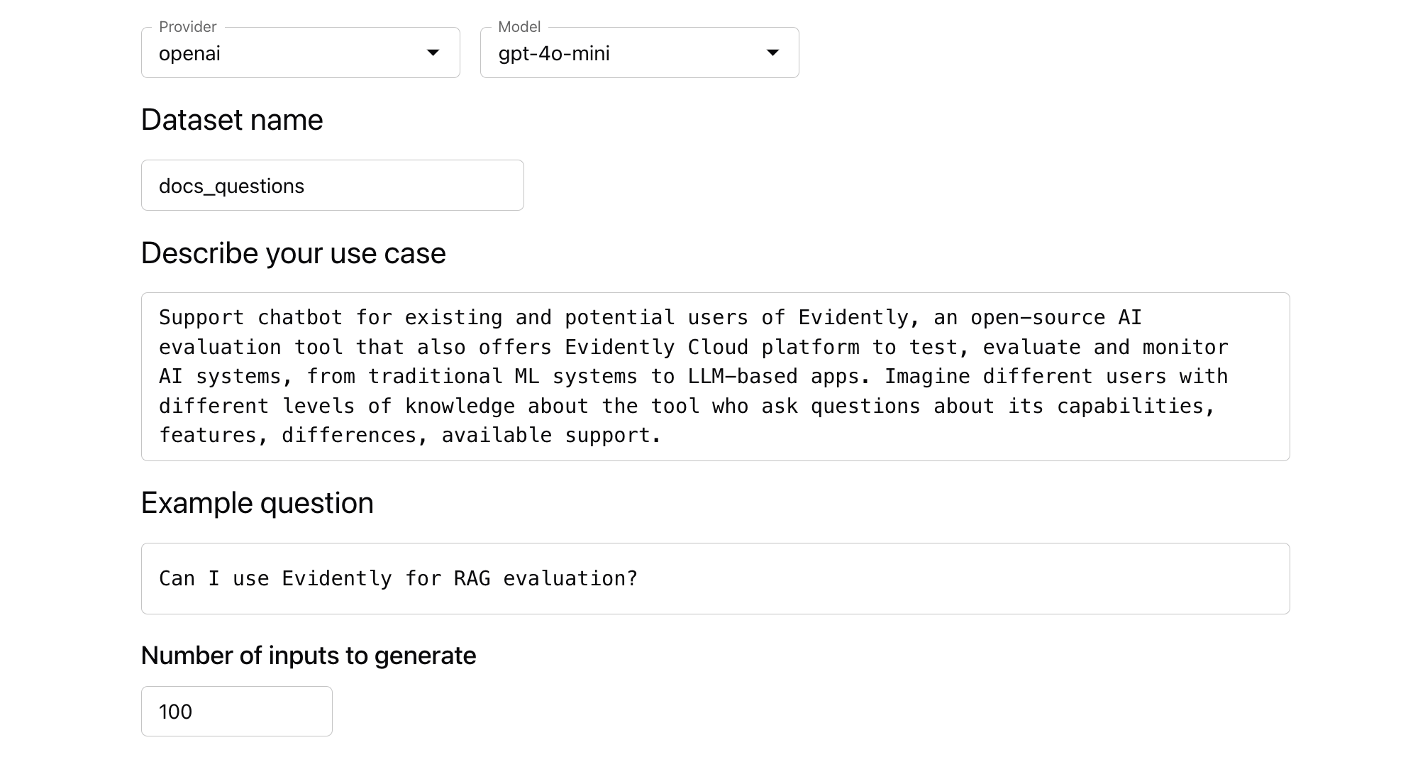The height and width of the screenshot is (784, 1413).
Task: Click the word 'RAG' in example question
Action: click(x=472, y=579)
